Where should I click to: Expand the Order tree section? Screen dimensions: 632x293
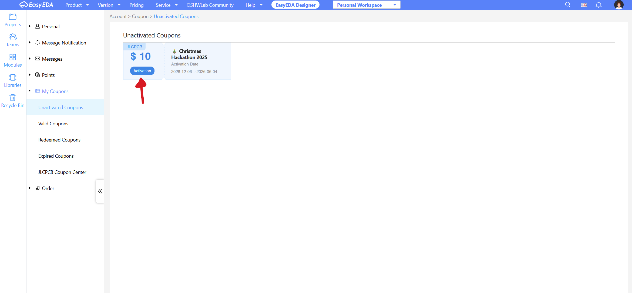[30, 188]
